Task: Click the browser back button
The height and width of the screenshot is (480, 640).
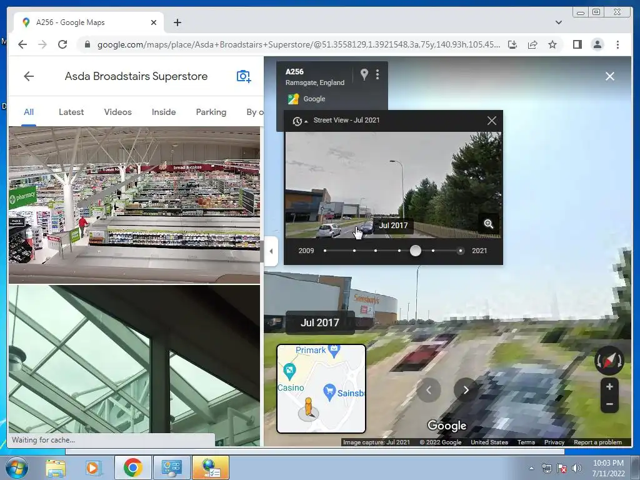Action: [22, 44]
